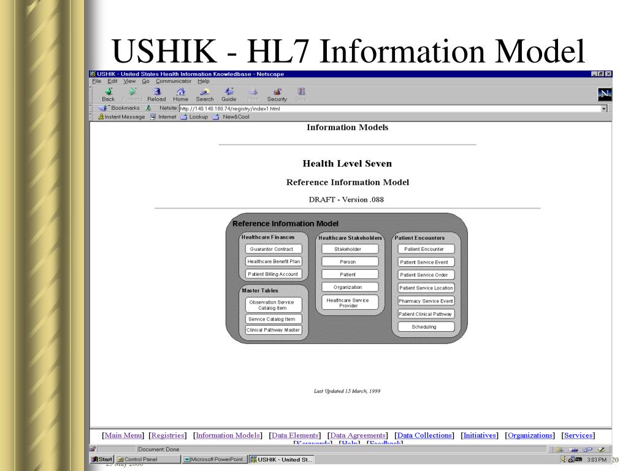Open Lookup personal toolbar folder
This screenshot has width=628, height=471.
tap(194, 117)
